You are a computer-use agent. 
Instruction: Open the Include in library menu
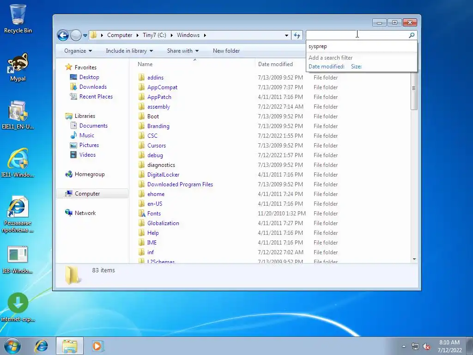tap(129, 51)
